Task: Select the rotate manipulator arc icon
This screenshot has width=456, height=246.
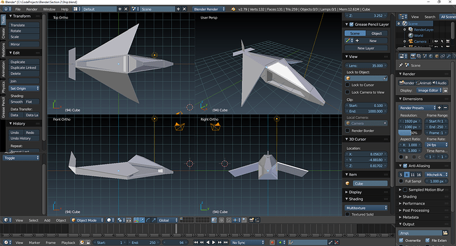Action: point(148,220)
